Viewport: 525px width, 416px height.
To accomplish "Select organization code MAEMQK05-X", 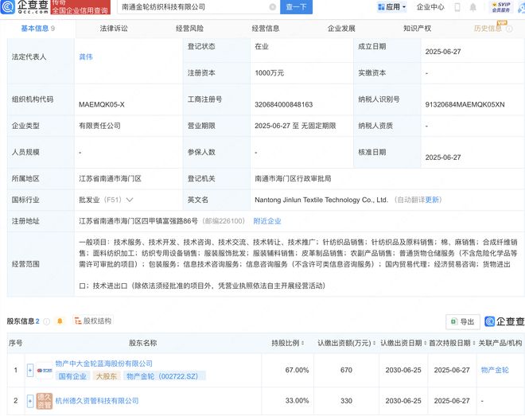I will point(102,104).
